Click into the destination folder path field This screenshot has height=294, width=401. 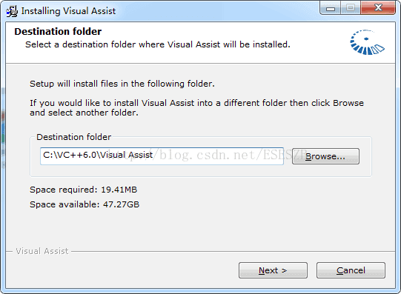coord(162,156)
